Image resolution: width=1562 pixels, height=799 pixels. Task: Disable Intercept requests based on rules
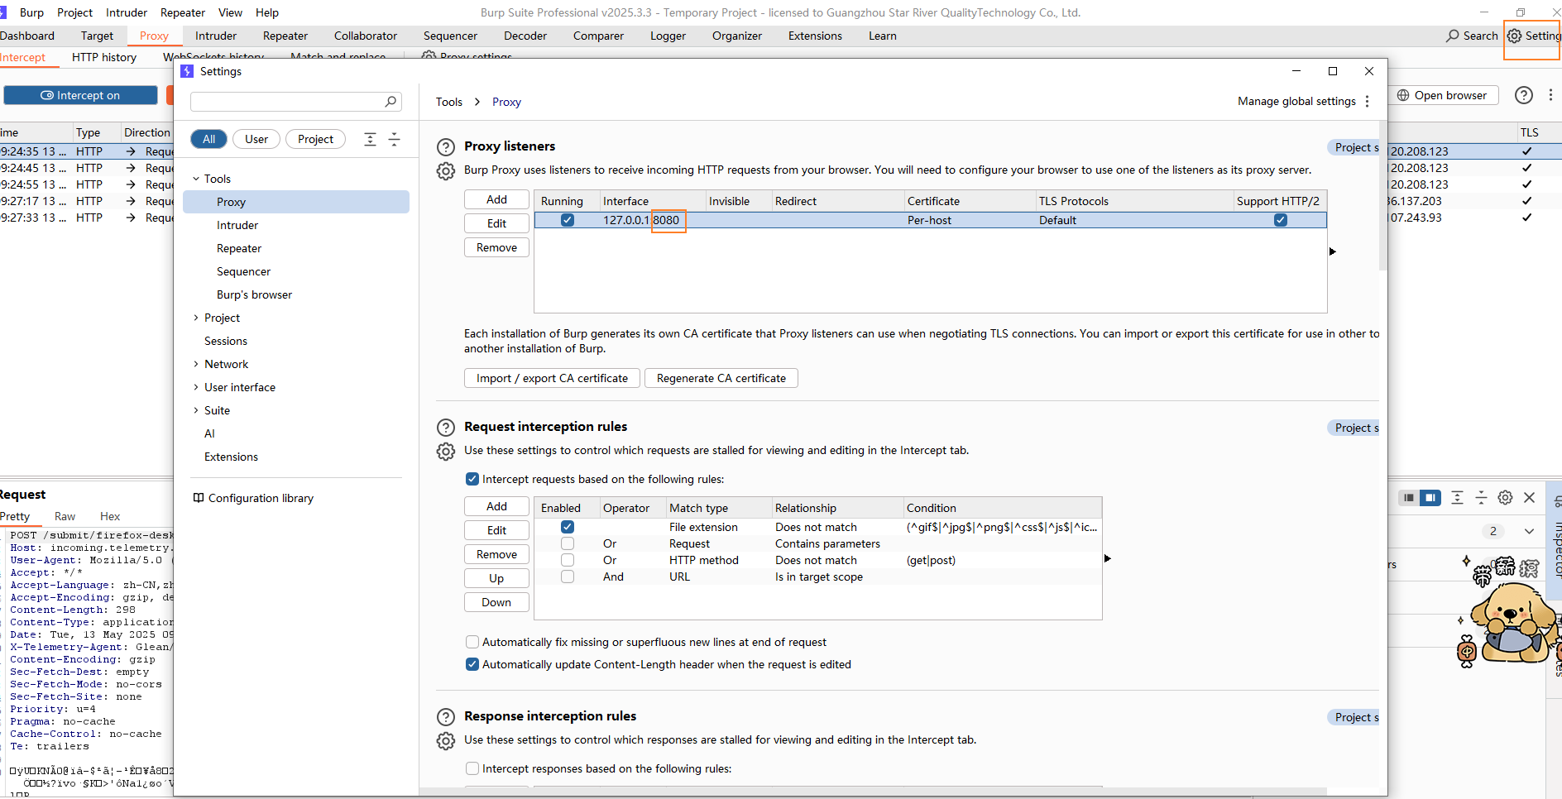pyautogui.click(x=472, y=479)
